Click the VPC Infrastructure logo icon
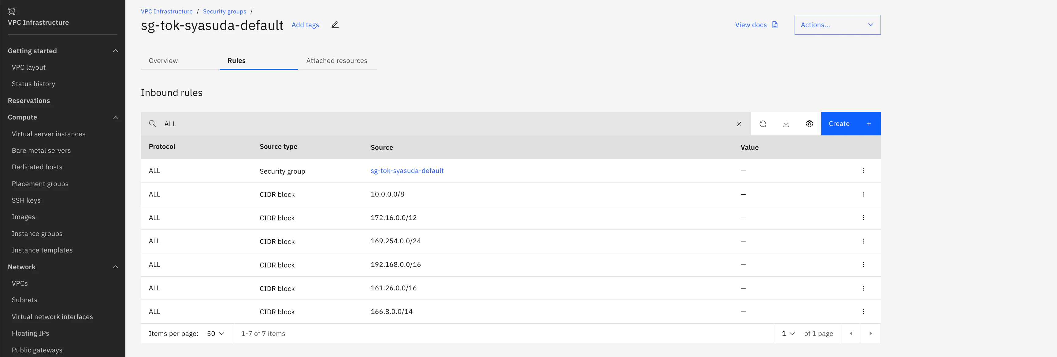 [12, 11]
